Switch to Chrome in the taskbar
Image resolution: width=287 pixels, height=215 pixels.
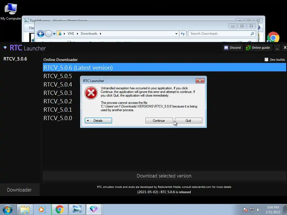(59, 209)
